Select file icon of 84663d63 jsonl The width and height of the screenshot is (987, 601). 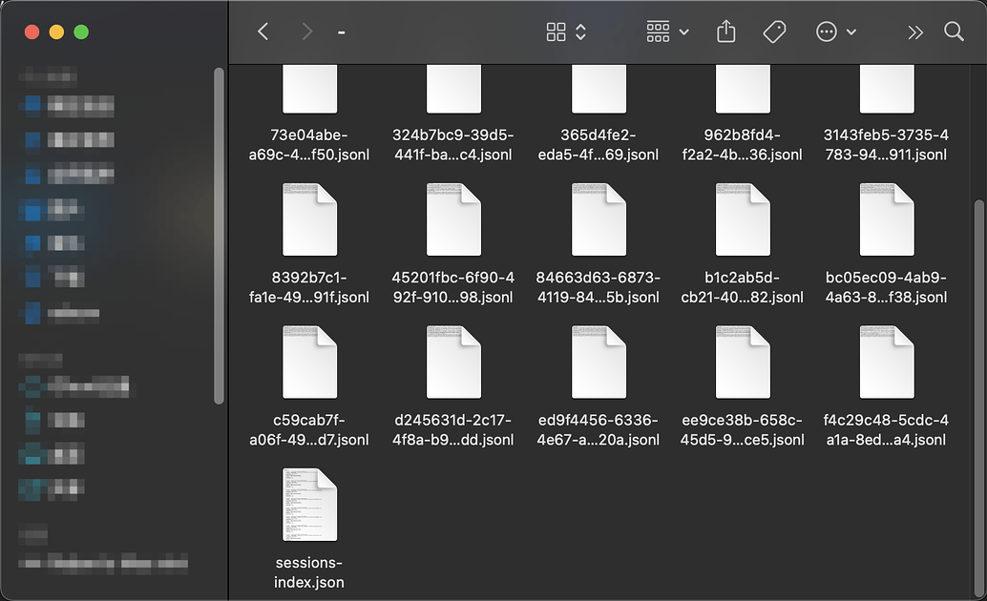(598, 219)
